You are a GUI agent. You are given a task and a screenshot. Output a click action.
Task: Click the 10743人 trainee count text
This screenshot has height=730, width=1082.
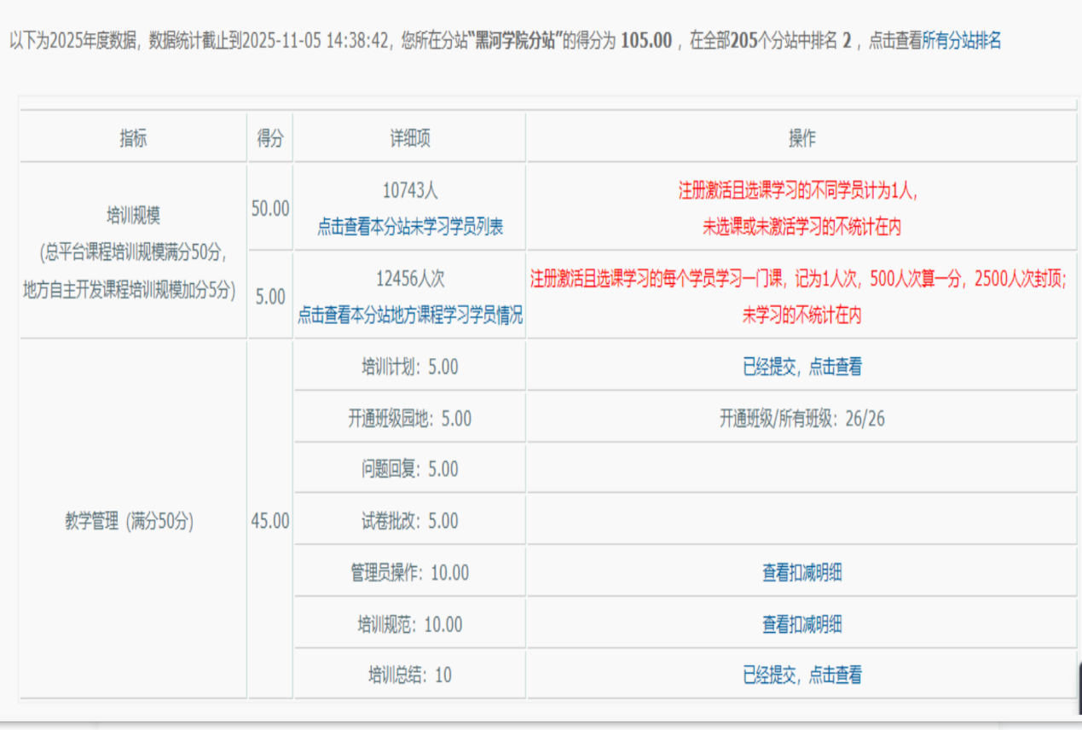(x=410, y=191)
